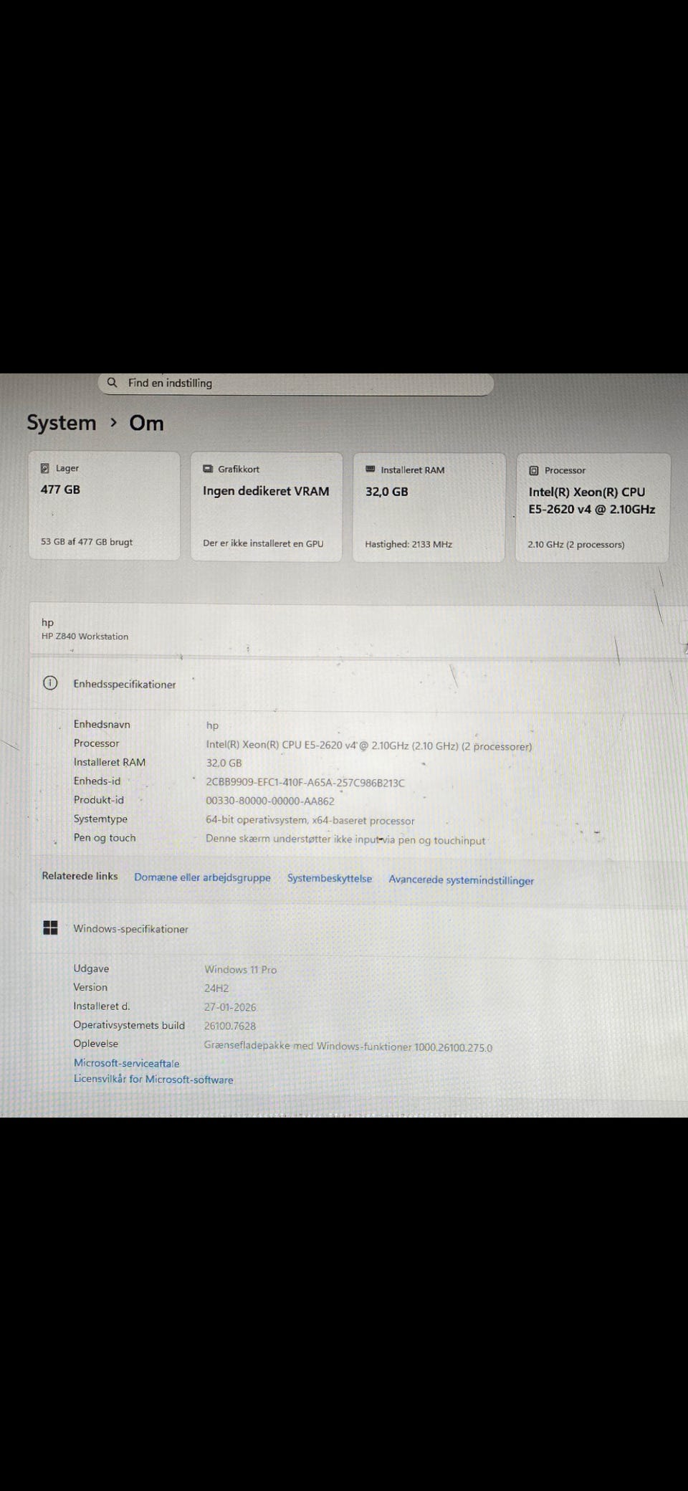Select Installeret RAM value 32,0 GB

(x=224, y=763)
